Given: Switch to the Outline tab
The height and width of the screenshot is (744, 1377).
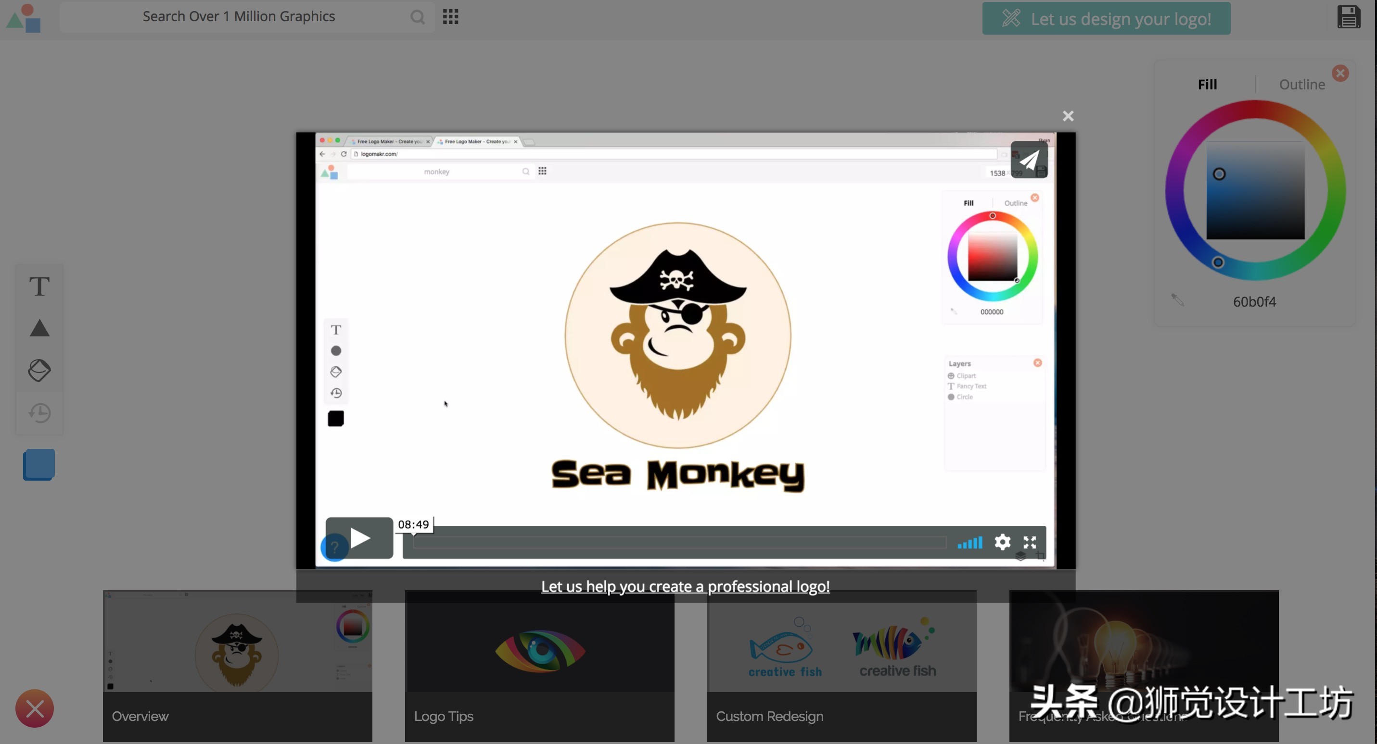Looking at the screenshot, I should pyautogui.click(x=1301, y=84).
